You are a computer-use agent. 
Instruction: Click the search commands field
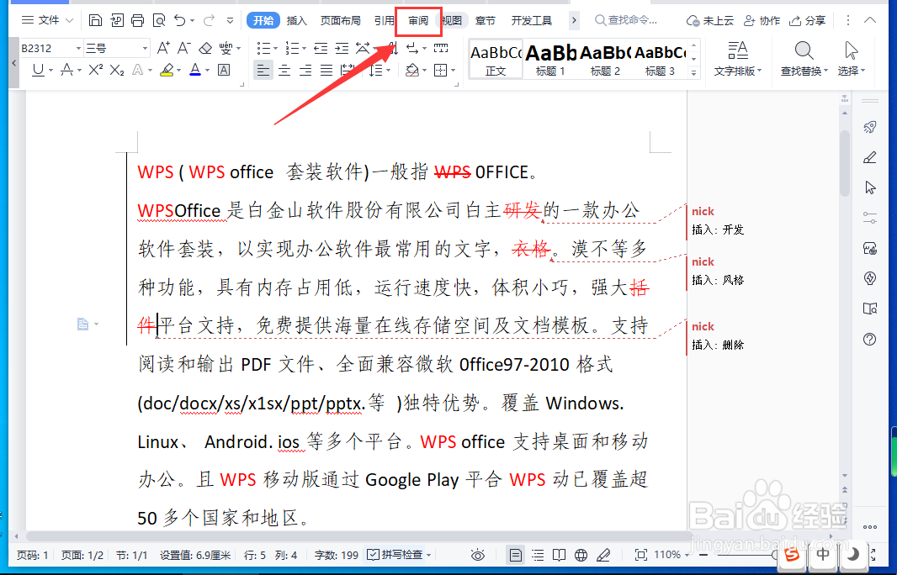(626, 20)
